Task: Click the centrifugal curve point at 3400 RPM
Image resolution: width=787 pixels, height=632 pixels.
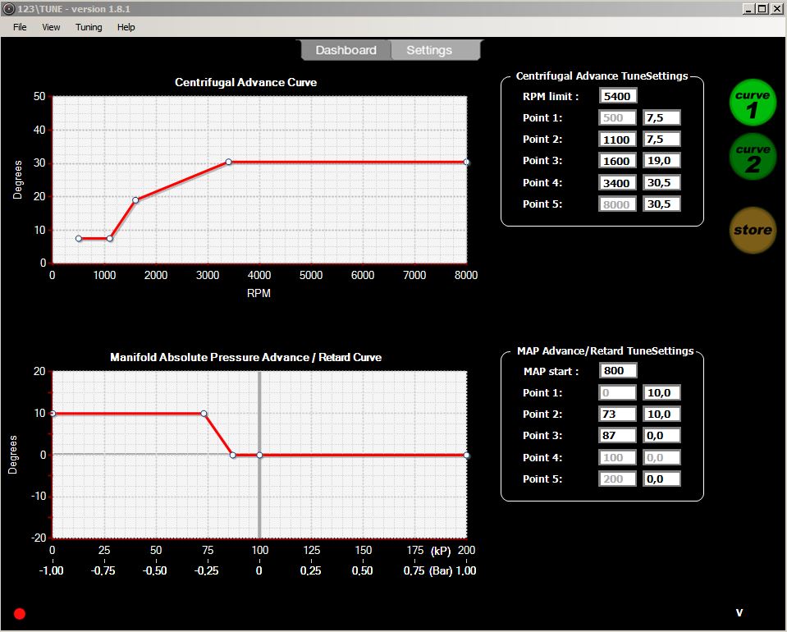Action: 228,162
